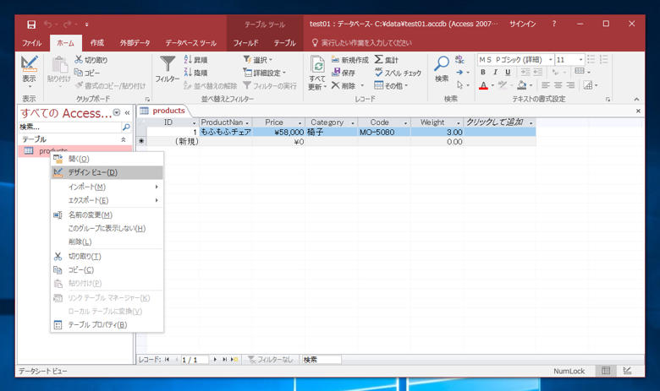Open the その他 (More) records dropdown

(391, 85)
